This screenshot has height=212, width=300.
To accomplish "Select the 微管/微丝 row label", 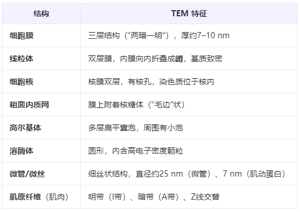I will (x=27, y=174).
